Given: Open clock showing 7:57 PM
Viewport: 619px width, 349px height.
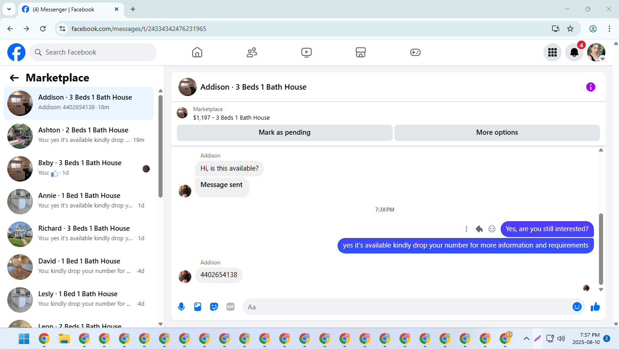Looking at the screenshot, I should 586,339.
